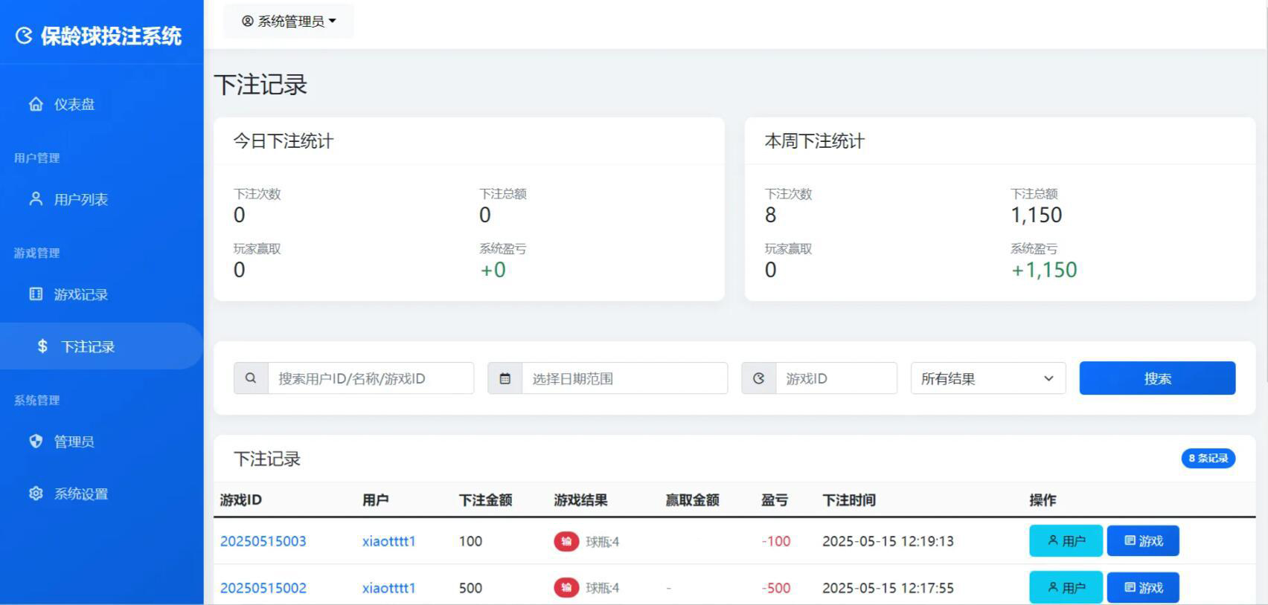Screen dimensions: 1268x605
Task: Click the 管理员 shield icon
Action: click(x=36, y=441)
